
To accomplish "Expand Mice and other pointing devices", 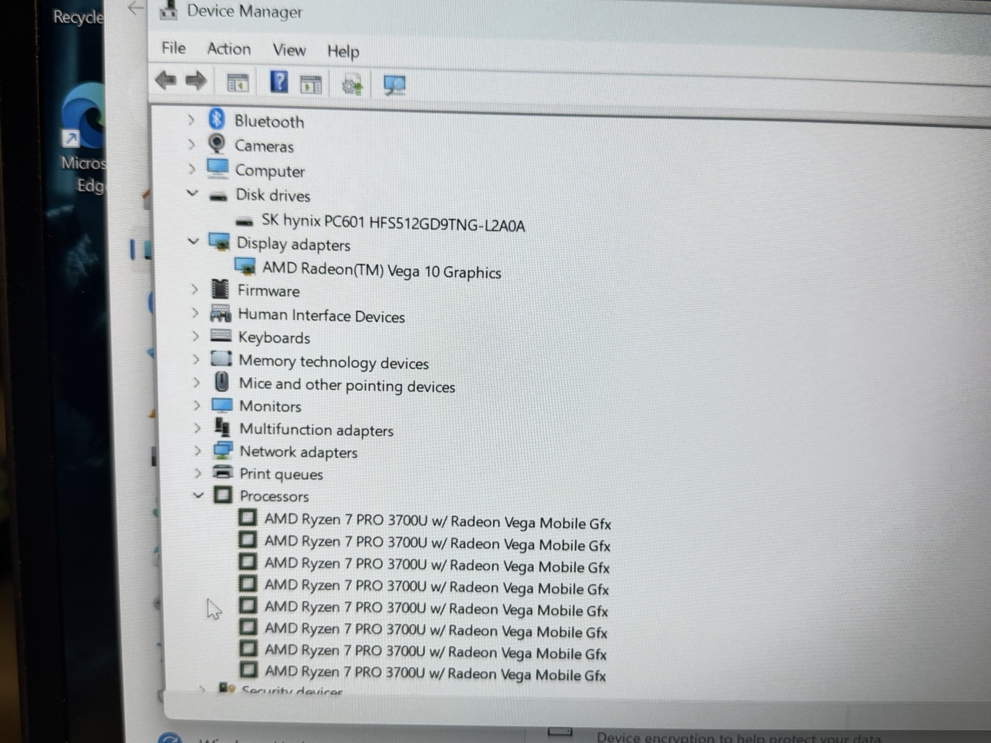I will click(x=196, y=382).
